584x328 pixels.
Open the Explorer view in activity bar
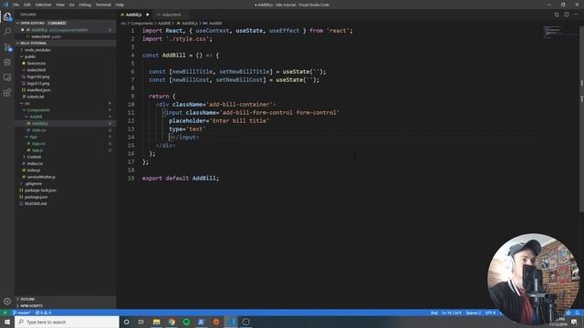[7, 16]
